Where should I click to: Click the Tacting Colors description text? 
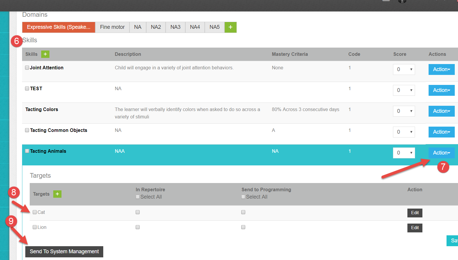coord(187,113)
